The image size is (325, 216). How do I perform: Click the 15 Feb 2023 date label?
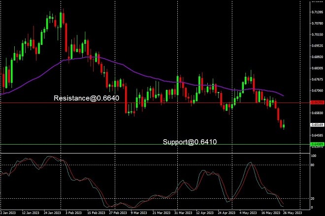coord(96,213)
